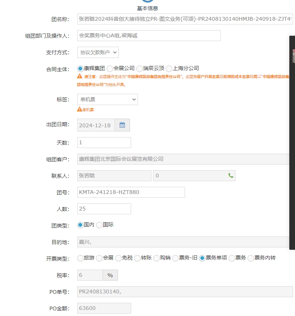Click the warning icon next to 单机票 hint
The image size is (295, 316).
(79, 109)
